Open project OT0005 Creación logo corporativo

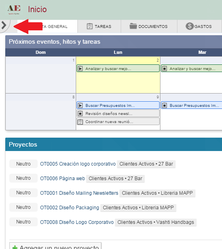(x=78, y=164)
